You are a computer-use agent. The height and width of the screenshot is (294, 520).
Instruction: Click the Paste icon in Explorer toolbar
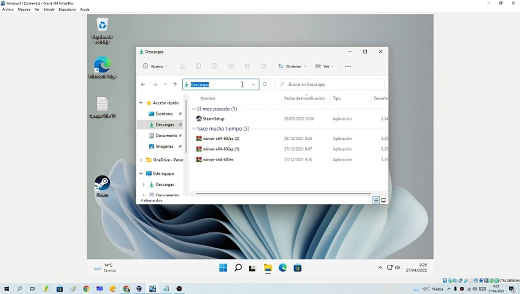tap(215, 66)
